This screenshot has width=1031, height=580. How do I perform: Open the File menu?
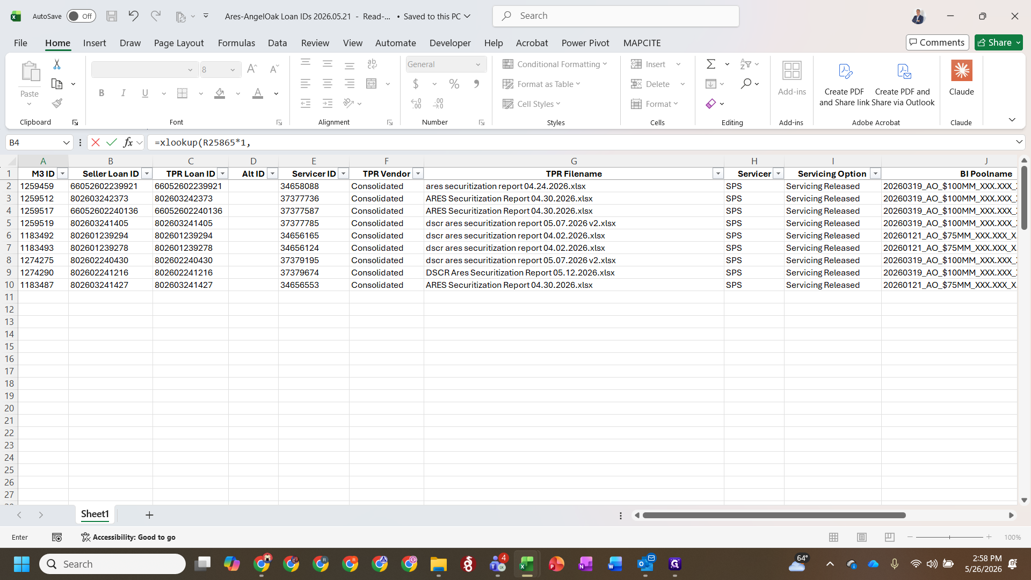click(x=20, y=43)
